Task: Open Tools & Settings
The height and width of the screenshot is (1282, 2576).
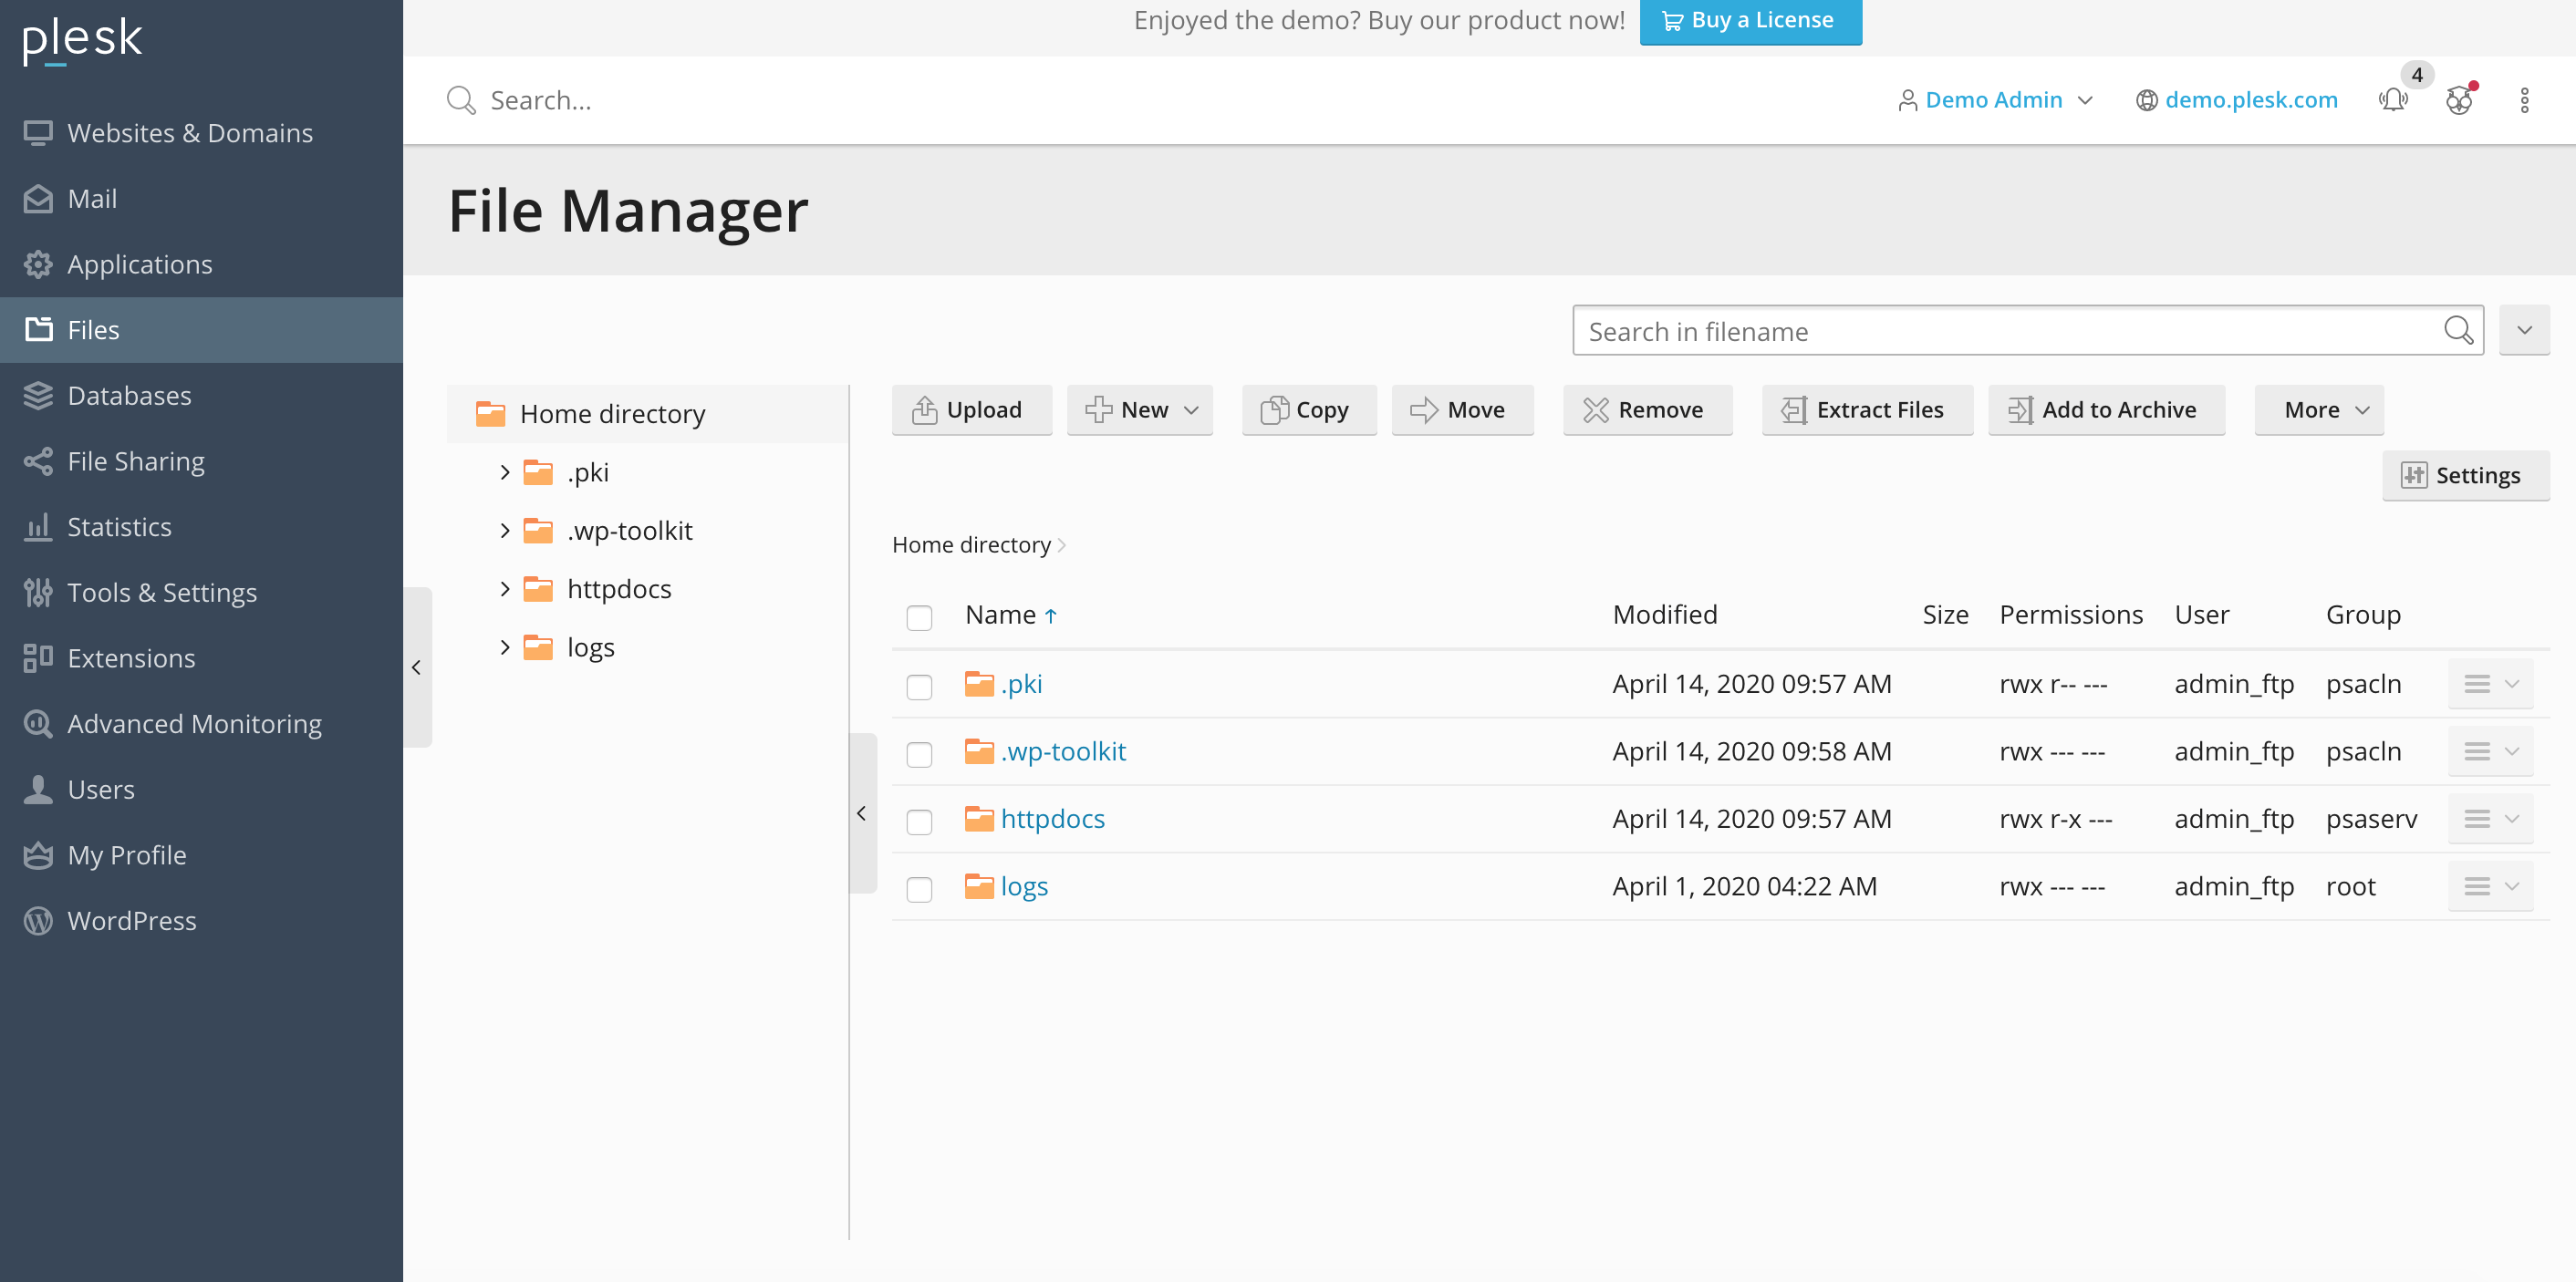Action: click(201, 593)
